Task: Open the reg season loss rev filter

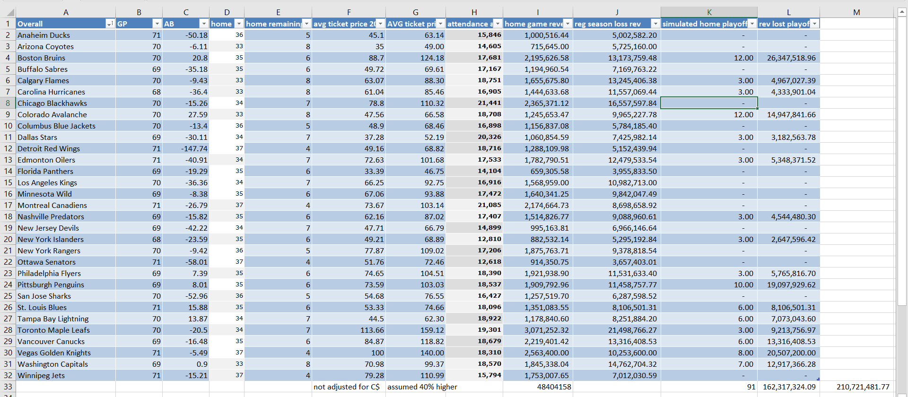Action: click(x=655, y=24)
